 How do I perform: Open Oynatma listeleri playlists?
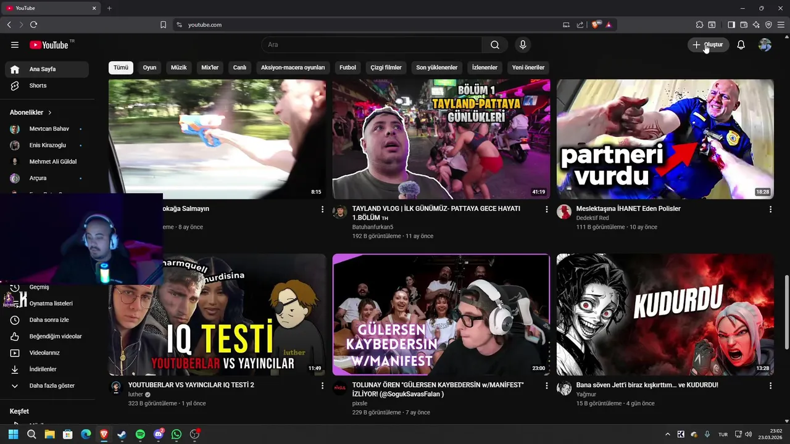tap(47, 303)
